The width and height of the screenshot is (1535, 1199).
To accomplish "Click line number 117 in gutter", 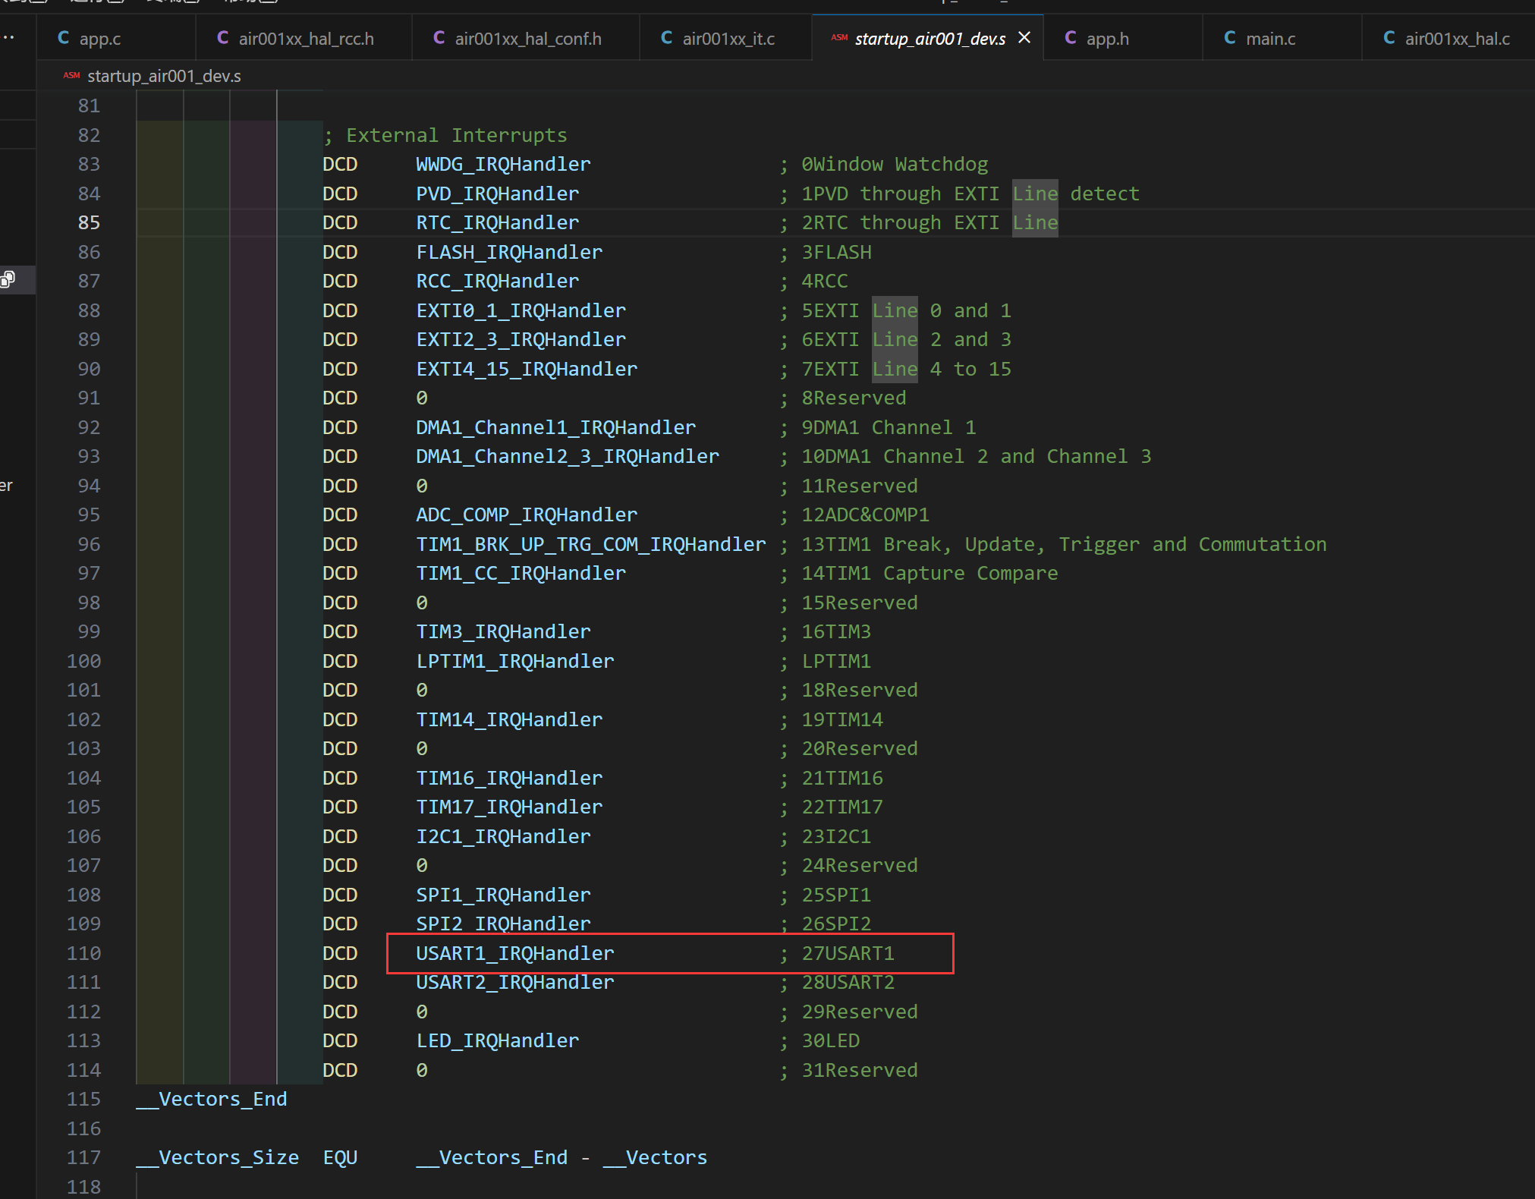I will (83, 1158).
